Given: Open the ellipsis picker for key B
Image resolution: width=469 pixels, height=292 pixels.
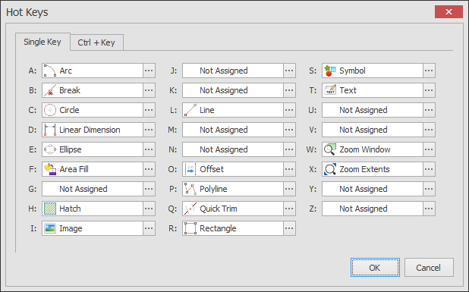Looking at the screenshot, I should [x=149, y=90].
